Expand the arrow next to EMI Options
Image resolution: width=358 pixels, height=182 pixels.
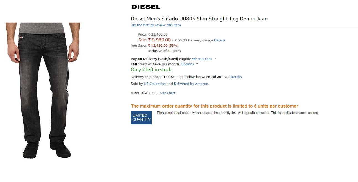tap(197, 64)
